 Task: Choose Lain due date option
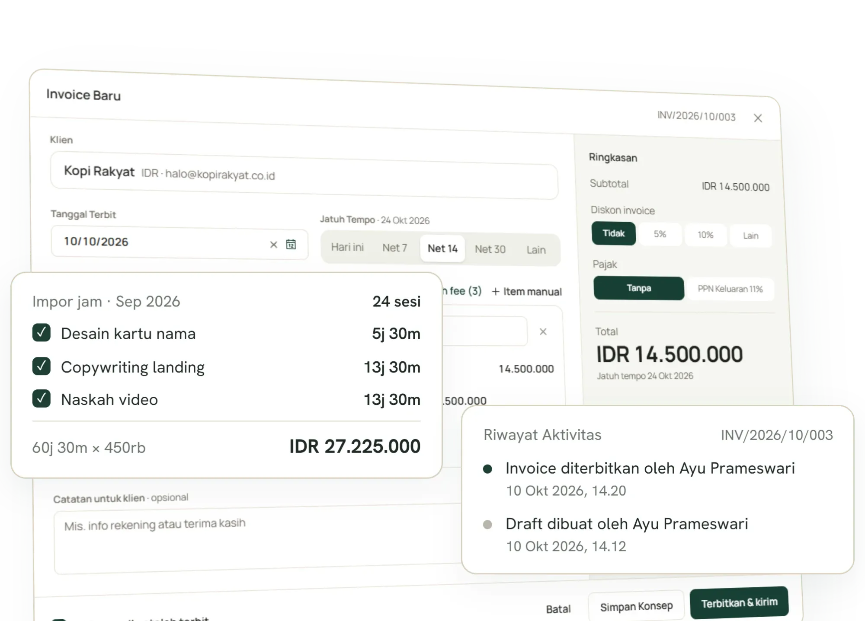point(536,250)
